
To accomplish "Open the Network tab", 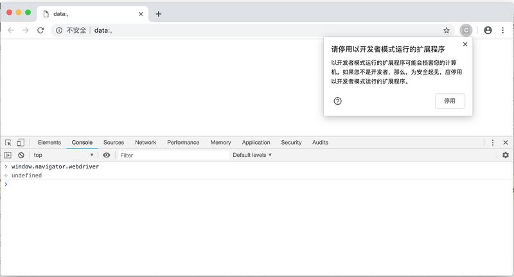I will (x=146, y=143).
